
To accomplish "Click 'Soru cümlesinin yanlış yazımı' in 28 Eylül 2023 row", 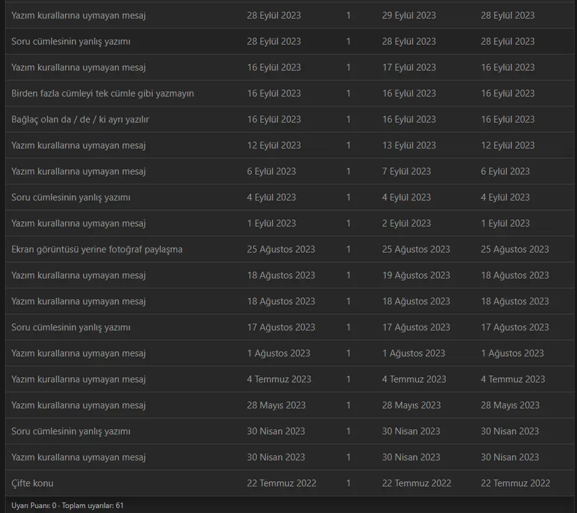I will 71,41.
